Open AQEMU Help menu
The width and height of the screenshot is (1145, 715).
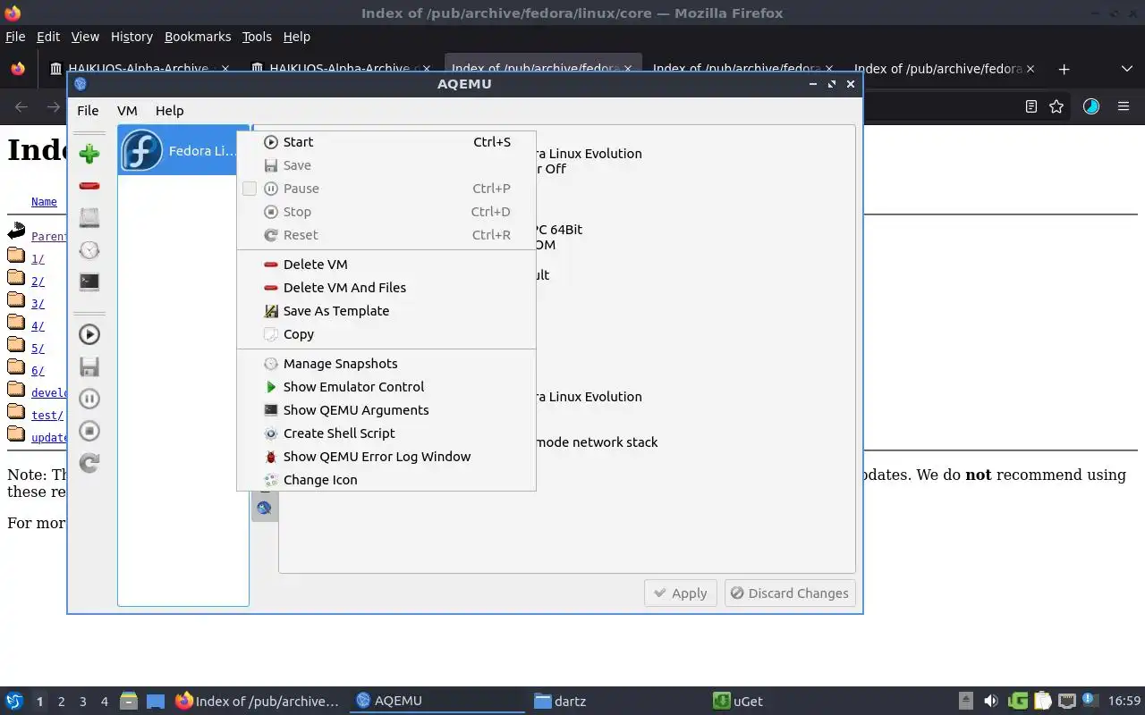169,111
